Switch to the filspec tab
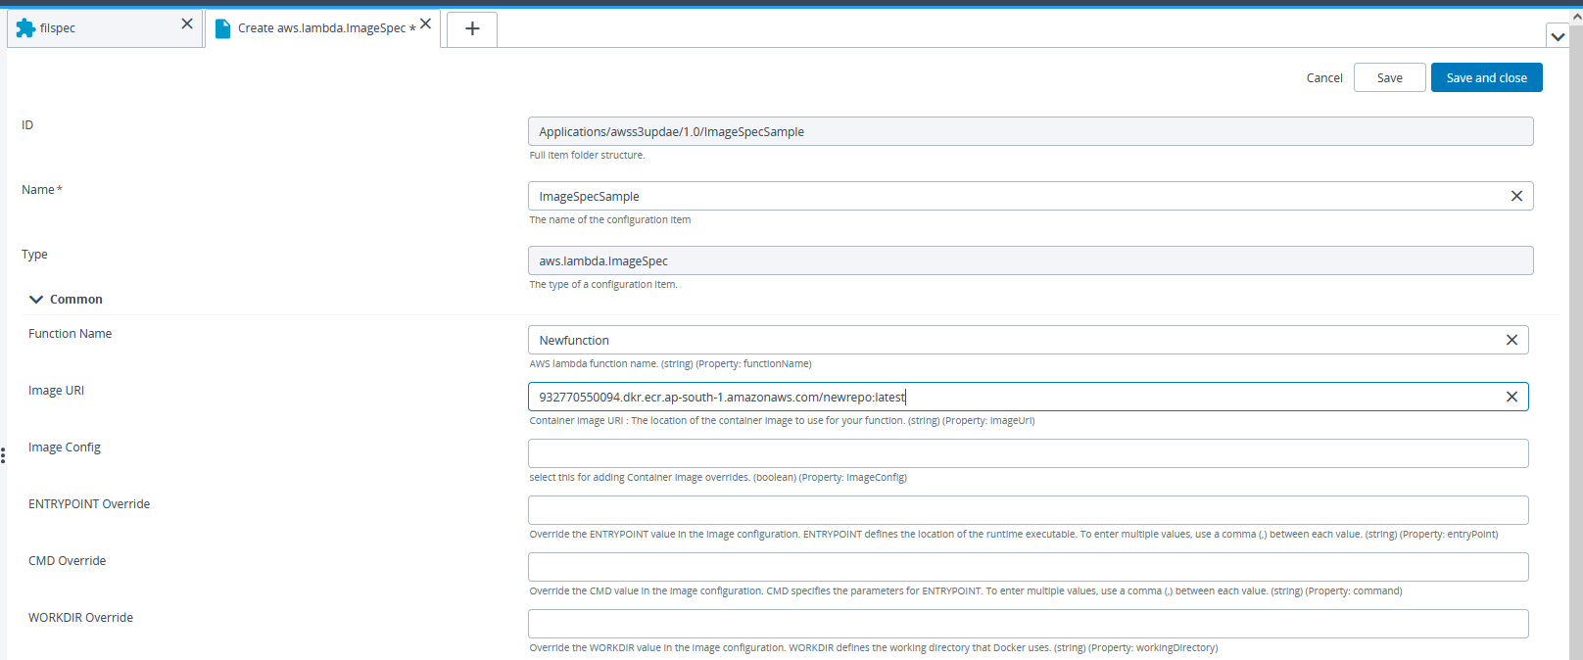Image resolution: width=1583 pixels, height=660 pixels. tap(104, 28)
